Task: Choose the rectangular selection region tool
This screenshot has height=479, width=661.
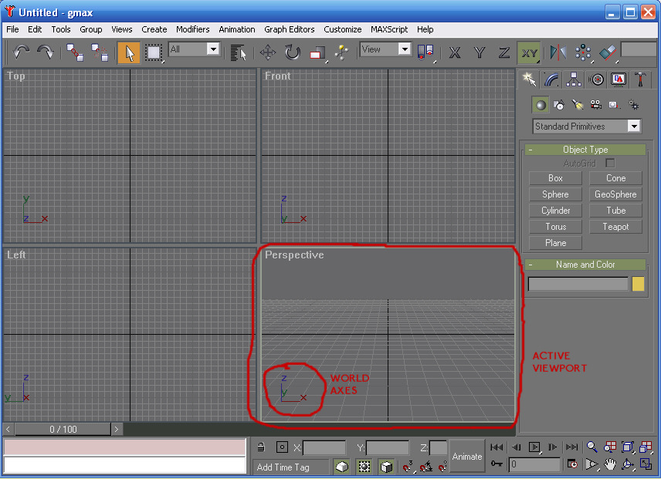Action: [154, 52]
